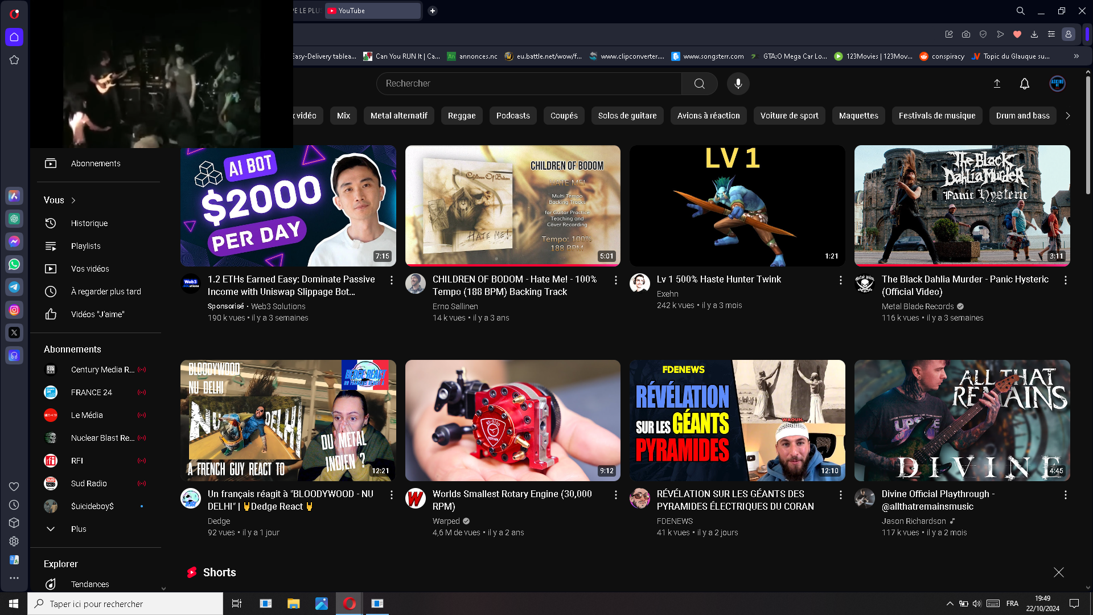Show hidden system tray icons

950,604
